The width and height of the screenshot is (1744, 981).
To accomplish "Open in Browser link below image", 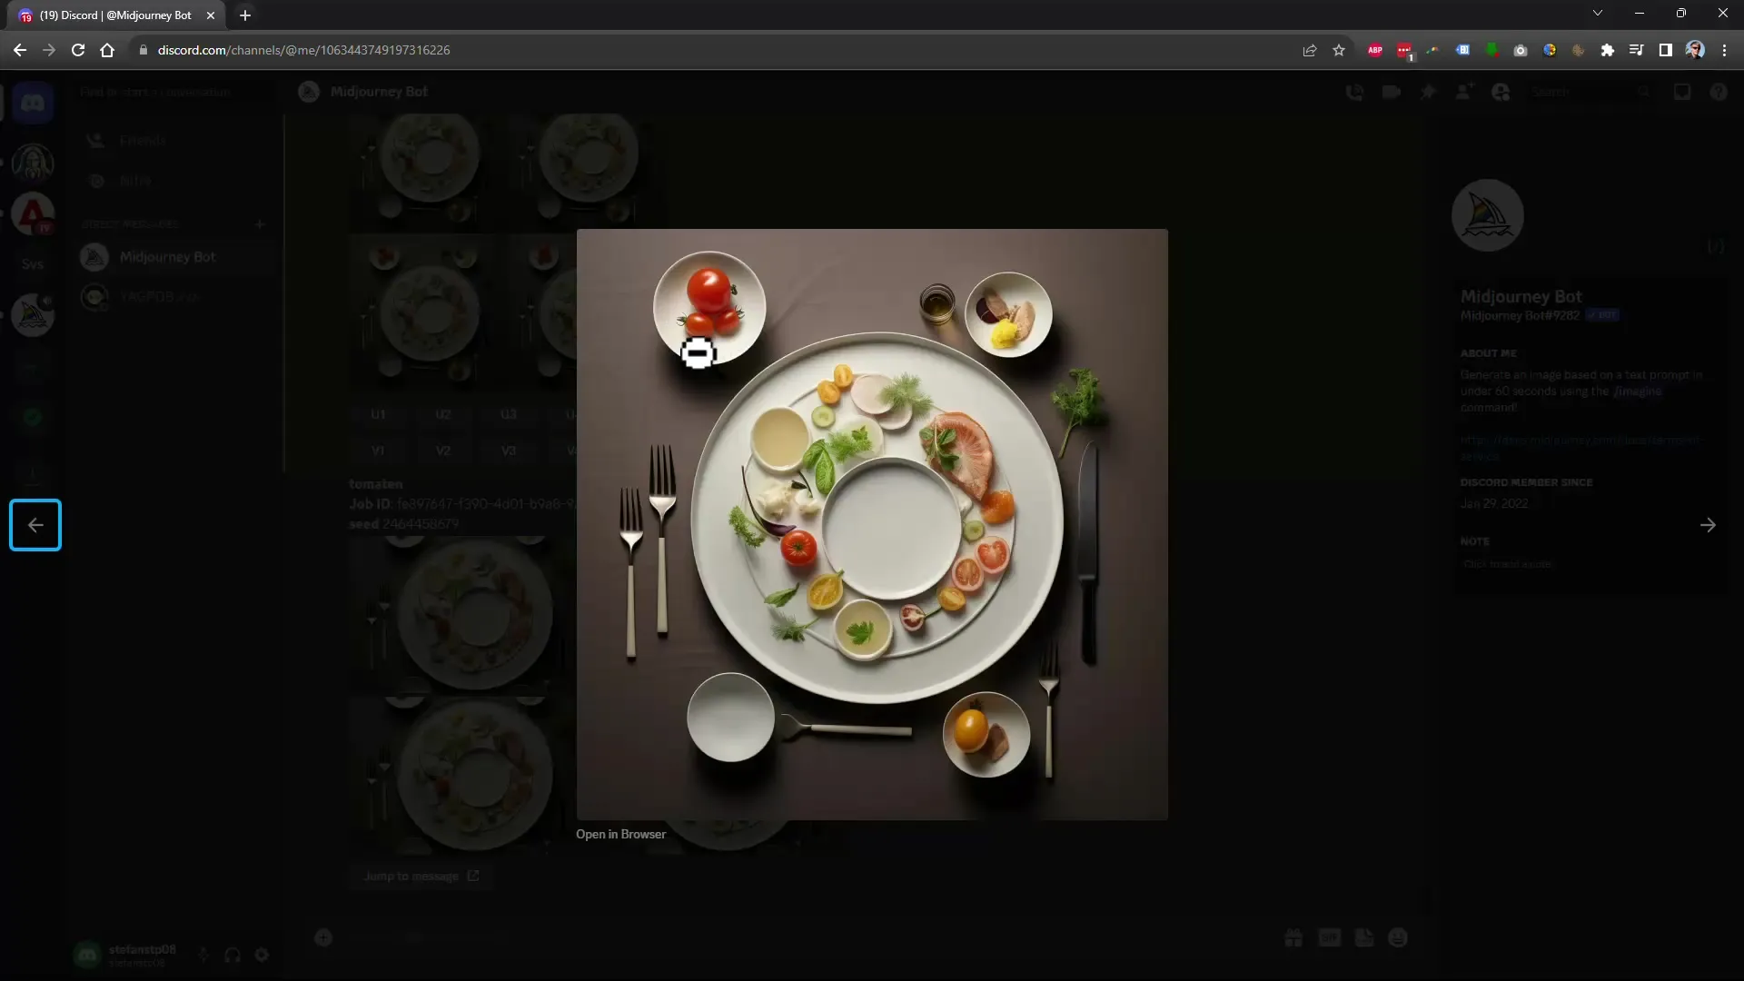I will pos(620,834).
